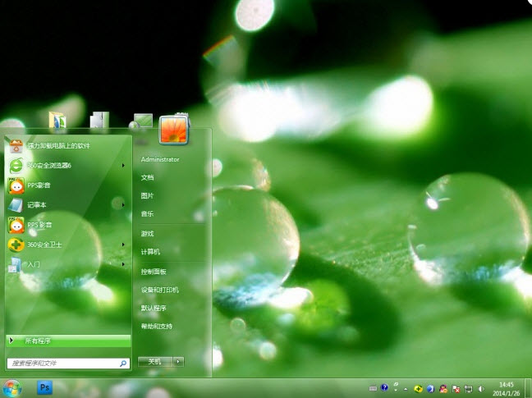Expand the submenu arrow beside 入门
The image size is (532, 398).
123,264
